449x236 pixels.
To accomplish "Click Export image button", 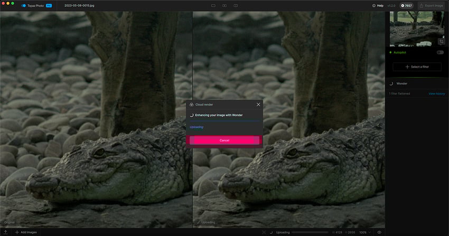I will coord(431,5).
